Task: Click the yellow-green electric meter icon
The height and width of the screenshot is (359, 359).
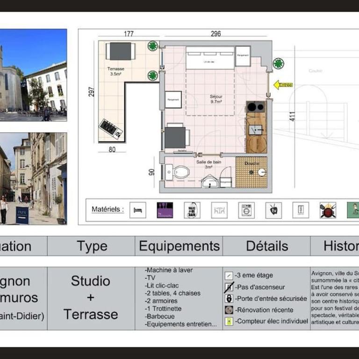Action: tap(229, 322)
